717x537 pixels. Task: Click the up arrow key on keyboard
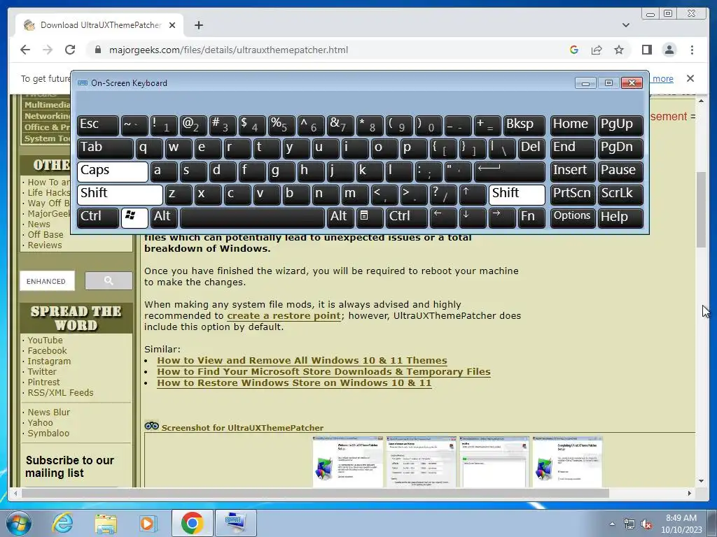coord(472,194)
